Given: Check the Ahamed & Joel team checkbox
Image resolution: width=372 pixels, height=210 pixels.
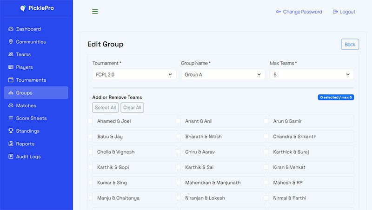Looking at the screenshot, I should (90, 121).
